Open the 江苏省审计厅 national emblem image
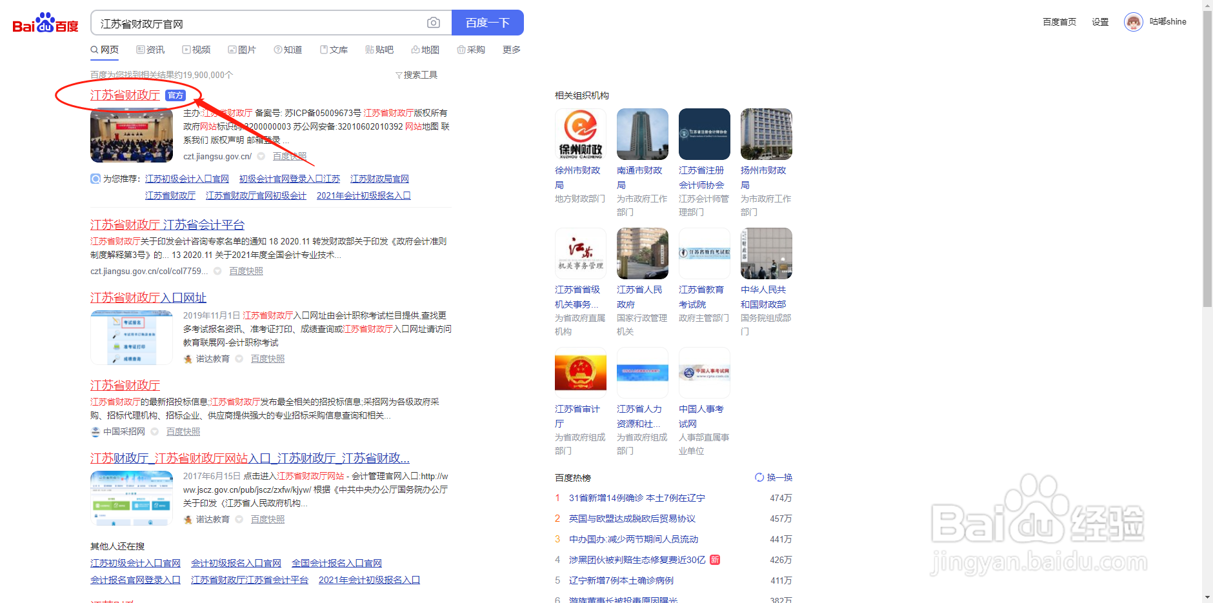Screen dimensions: 1213x603 (581, 373)
